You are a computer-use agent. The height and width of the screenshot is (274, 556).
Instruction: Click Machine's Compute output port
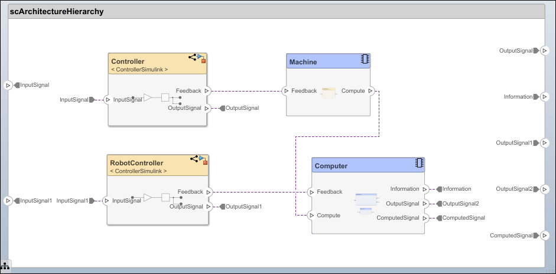370,91
